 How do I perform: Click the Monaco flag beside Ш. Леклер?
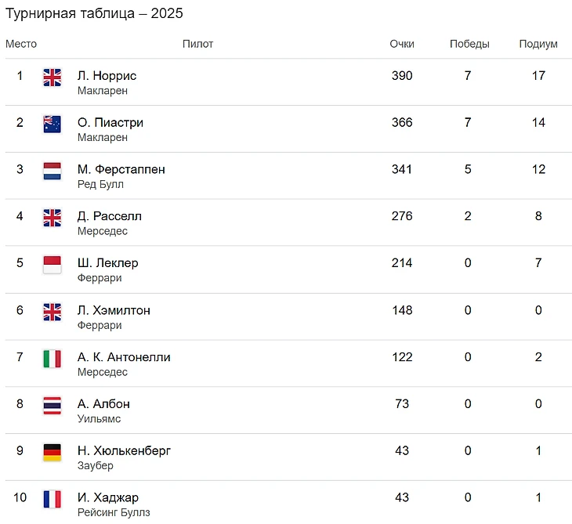click(x=52, y=264)
